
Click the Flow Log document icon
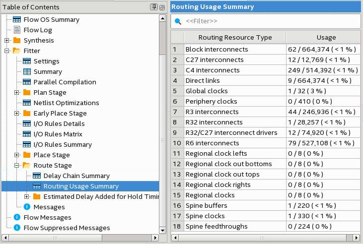point(17,30)
